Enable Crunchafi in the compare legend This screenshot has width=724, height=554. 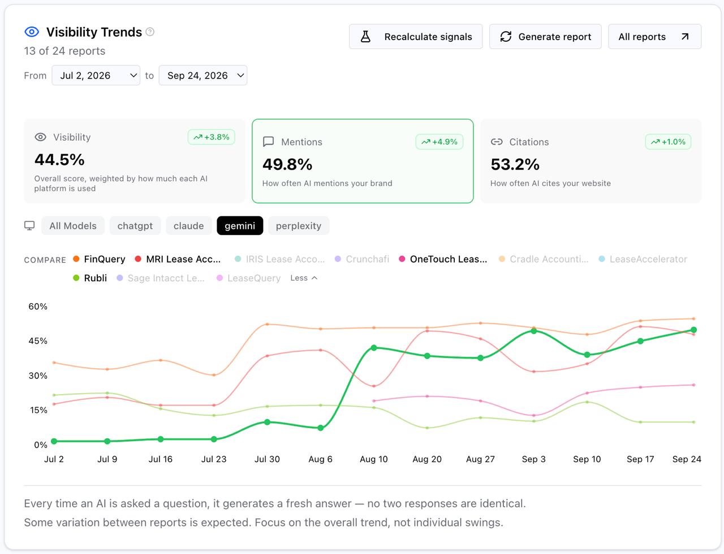pyautogui.click(x=362, y=259)
